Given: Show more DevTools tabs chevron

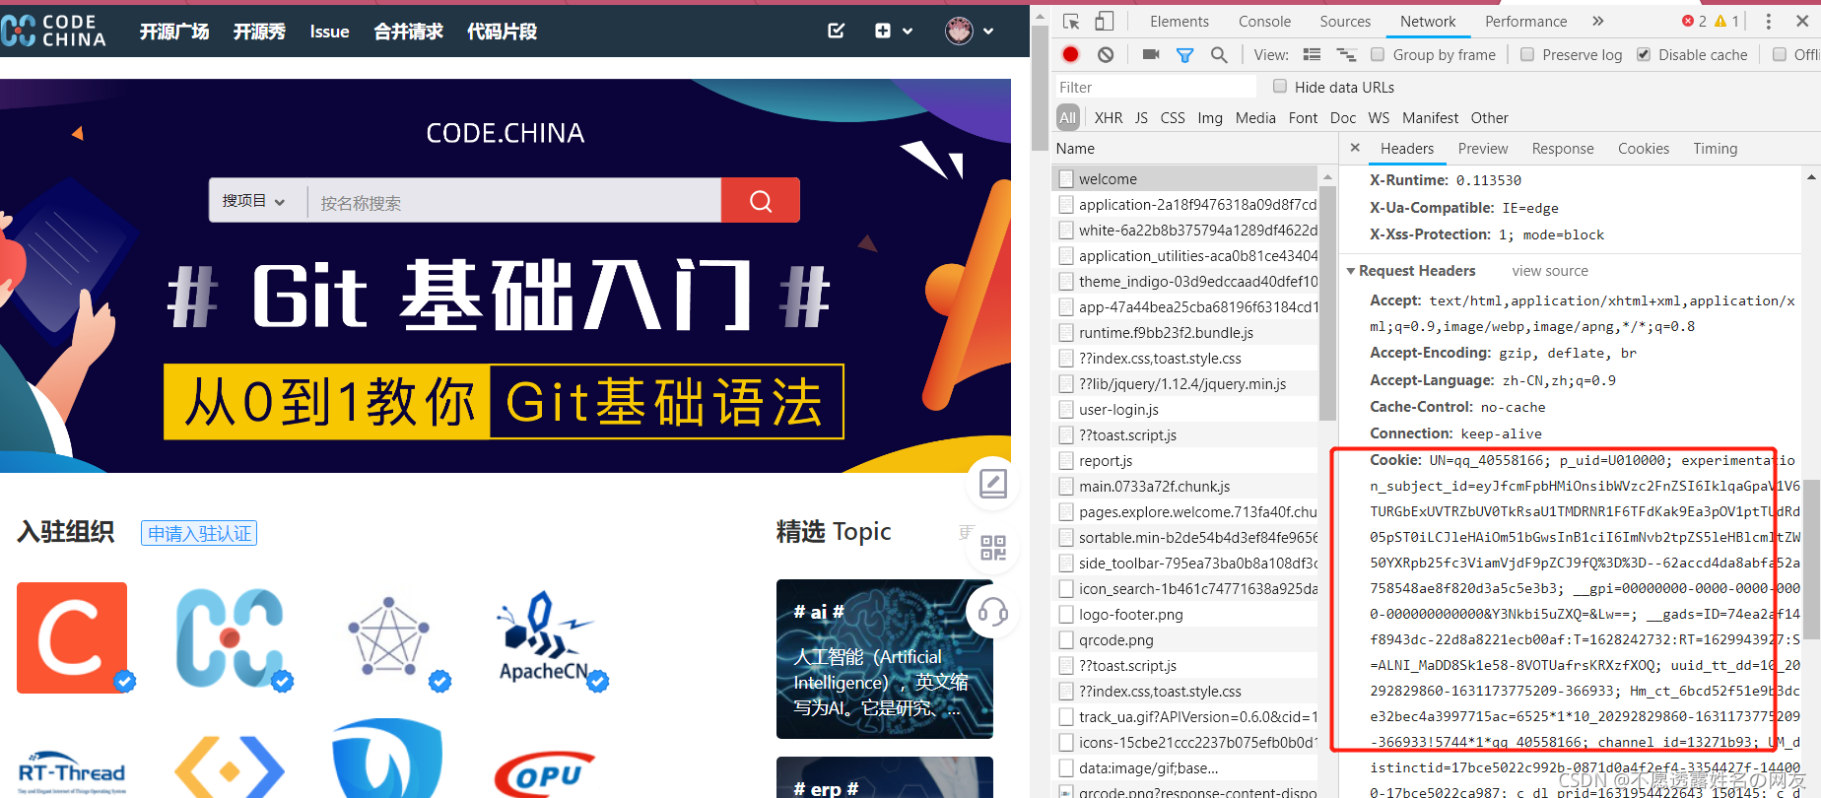Looking at the screenshot, I should (x=1597, y=22).
